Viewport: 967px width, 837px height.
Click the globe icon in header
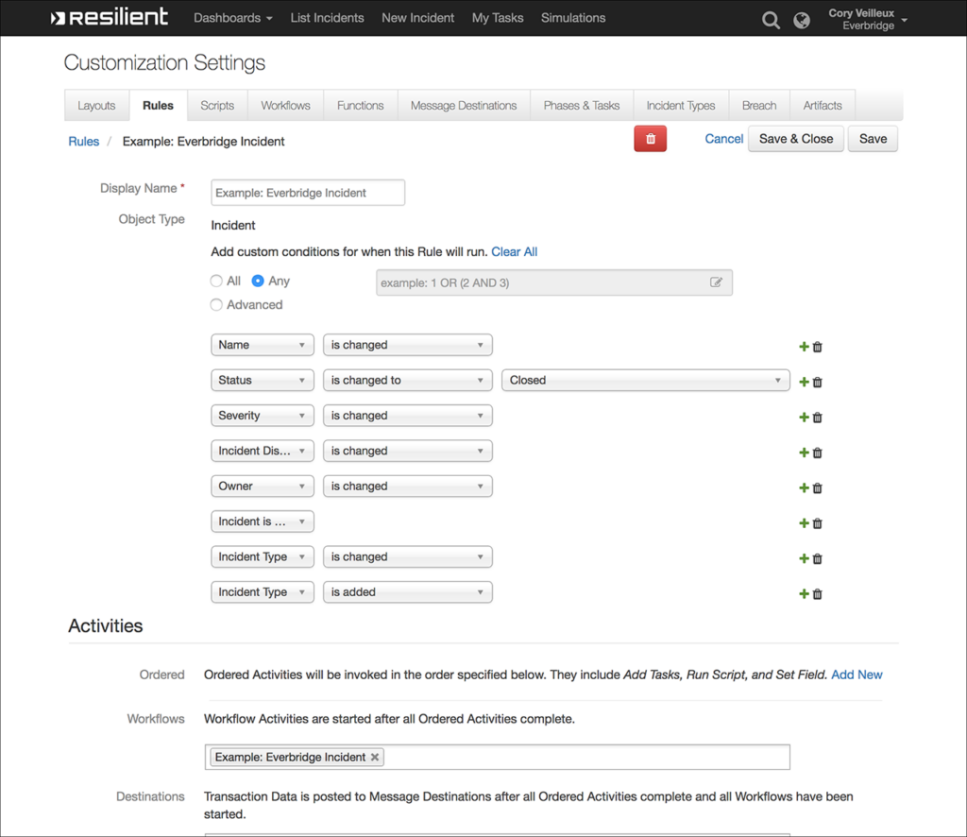[x=802, y=21]
